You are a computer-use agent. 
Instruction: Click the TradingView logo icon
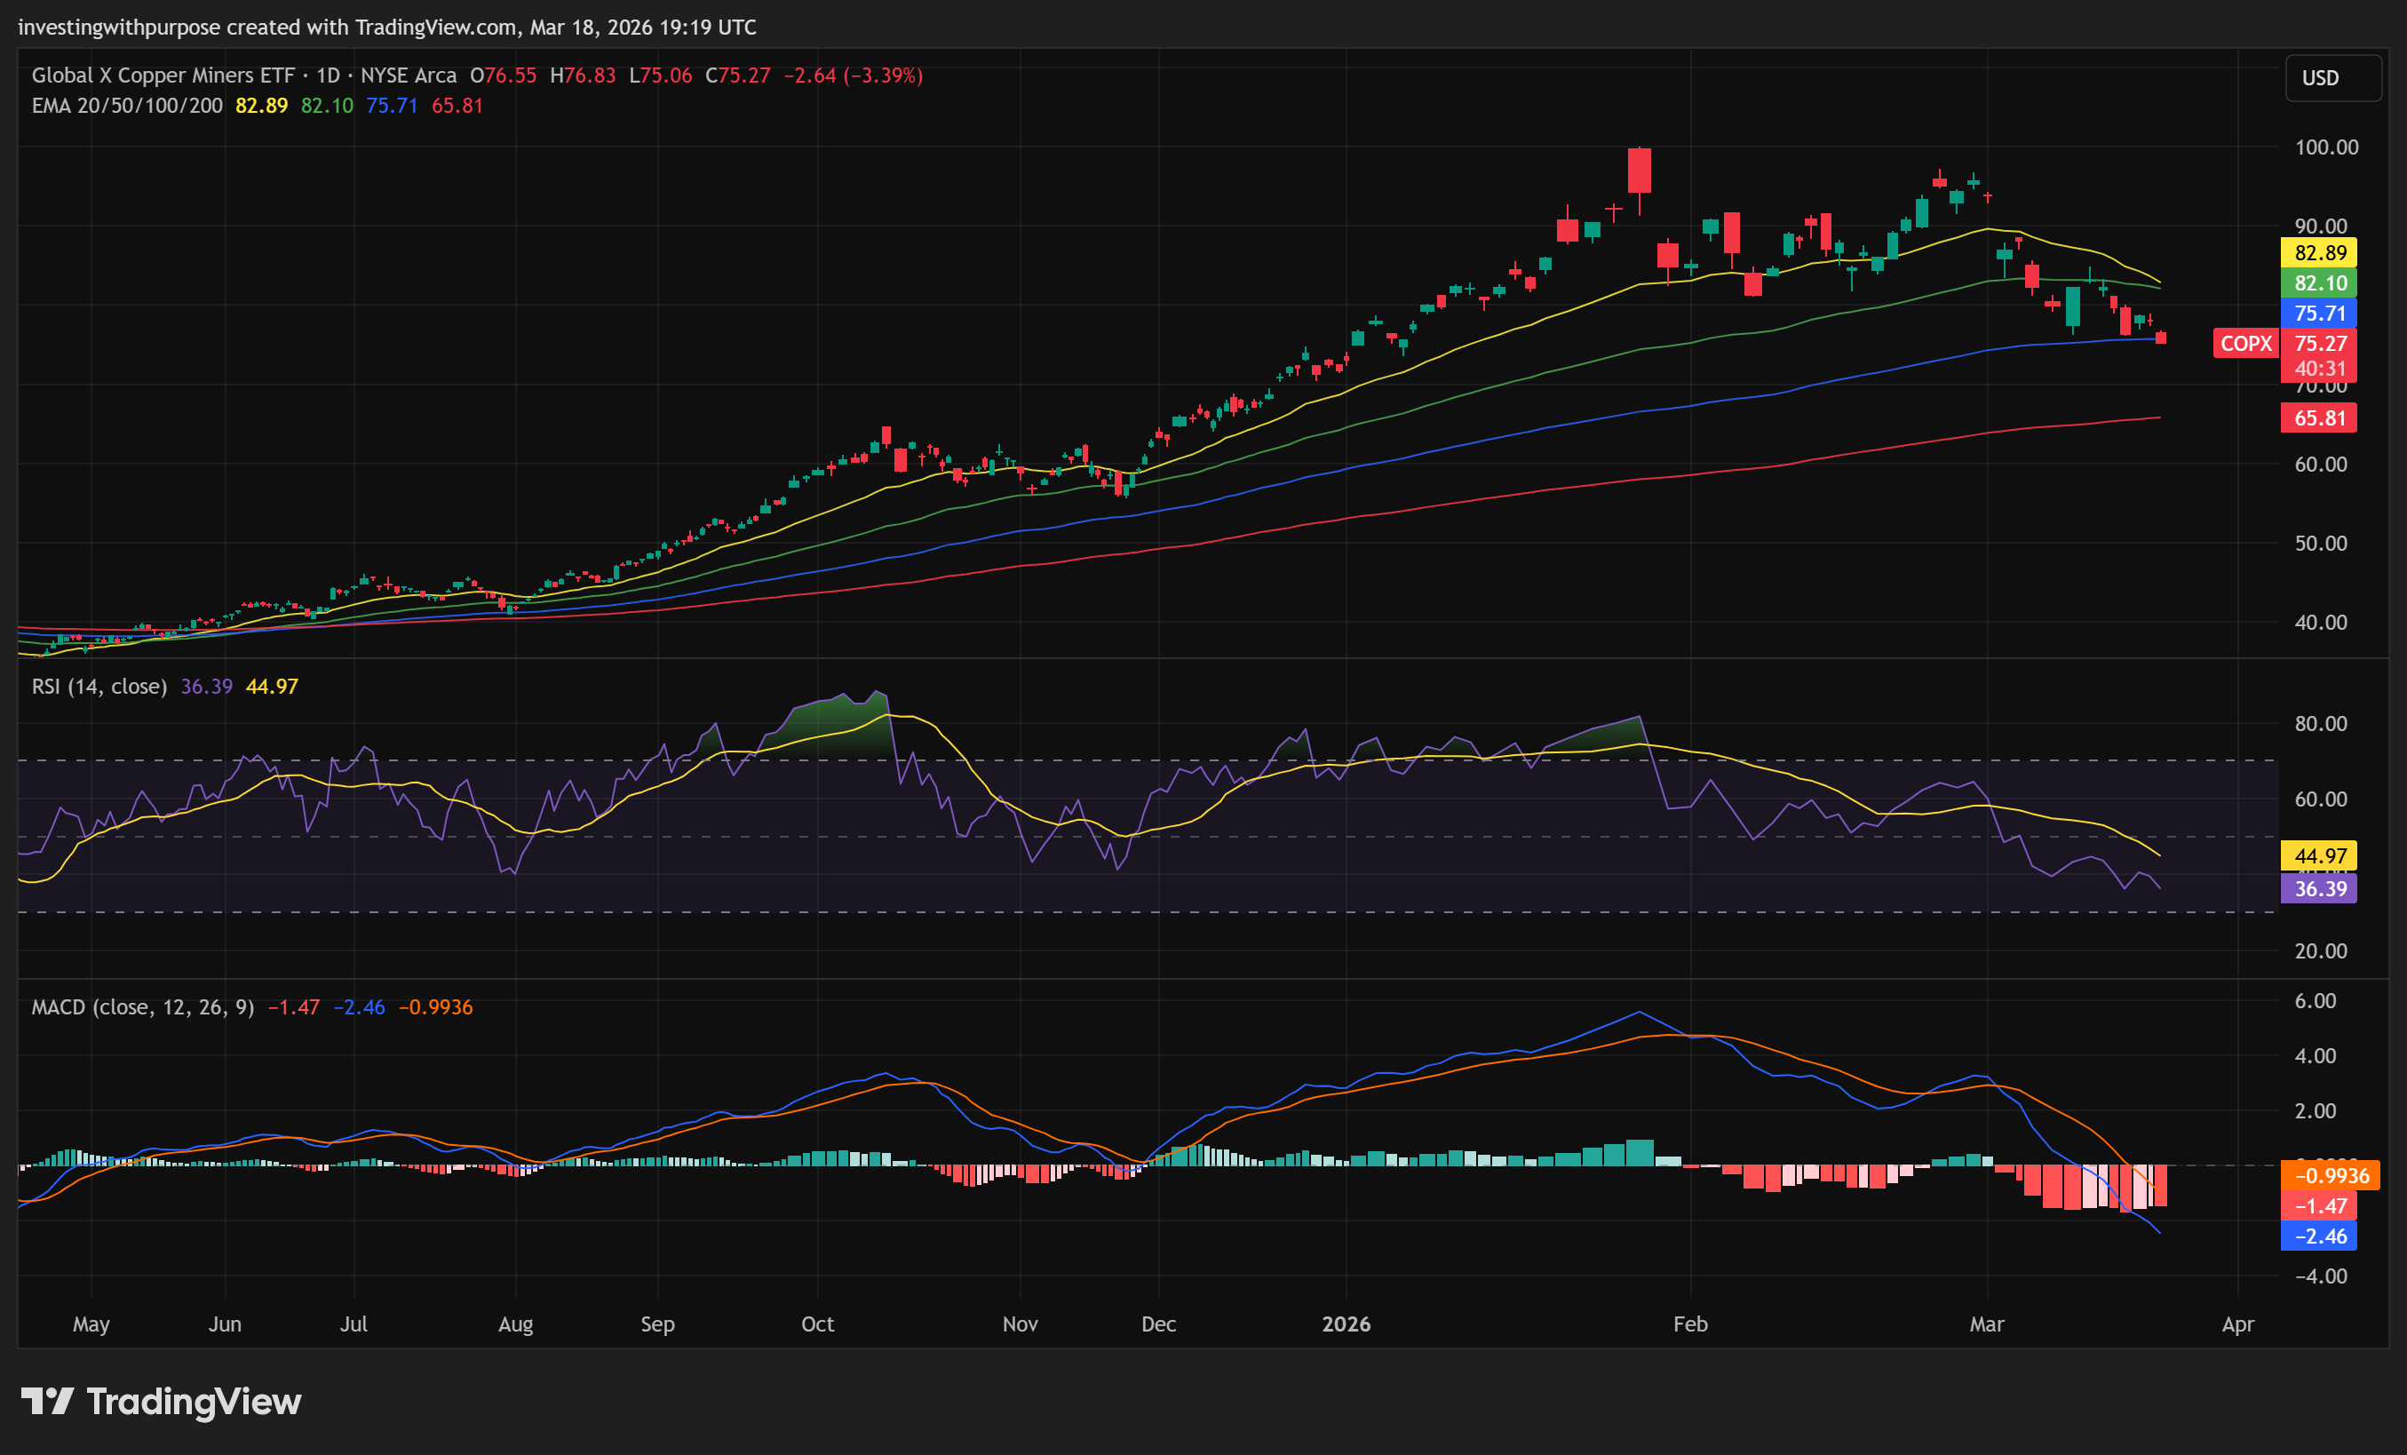(x=47, y=1401)
